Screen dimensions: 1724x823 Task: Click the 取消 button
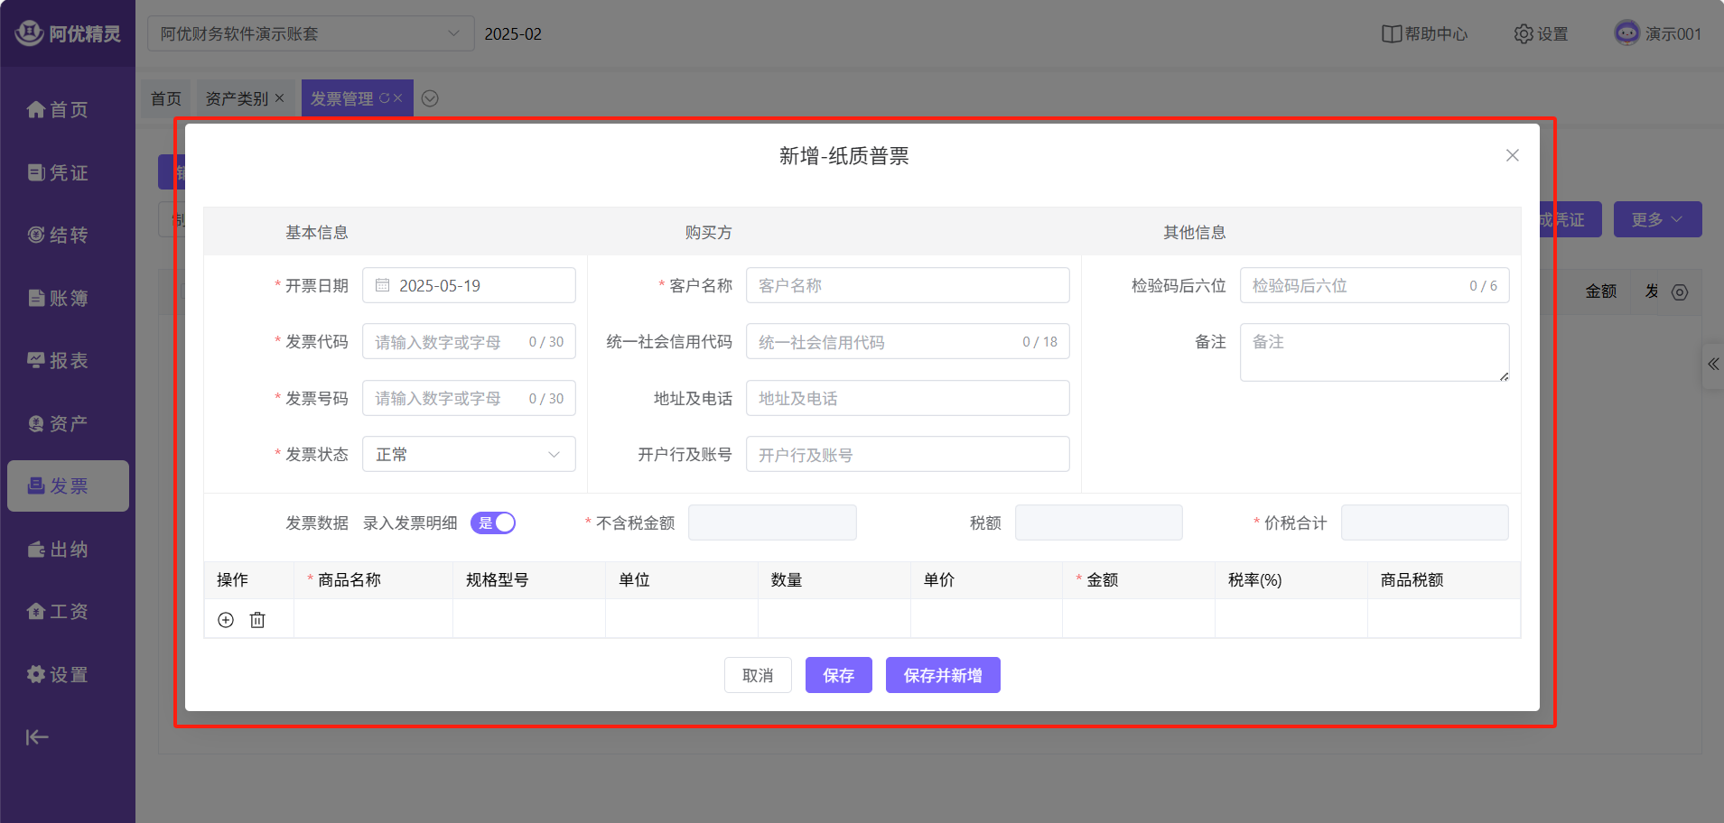758,675
